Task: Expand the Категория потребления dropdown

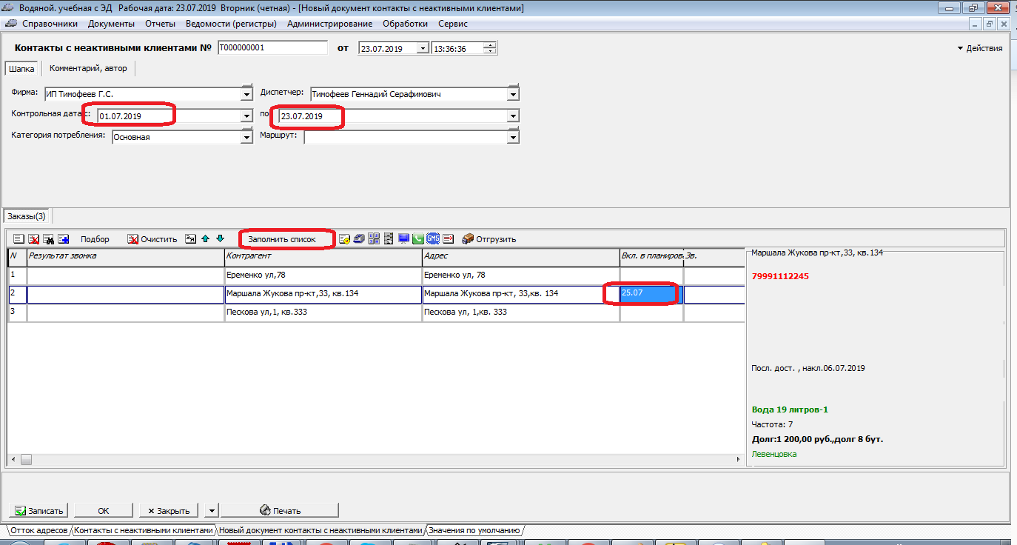Action: (246, 138)
